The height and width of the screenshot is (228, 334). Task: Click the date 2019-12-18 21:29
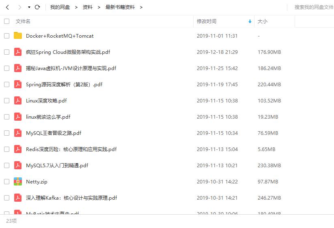point(217,52)
